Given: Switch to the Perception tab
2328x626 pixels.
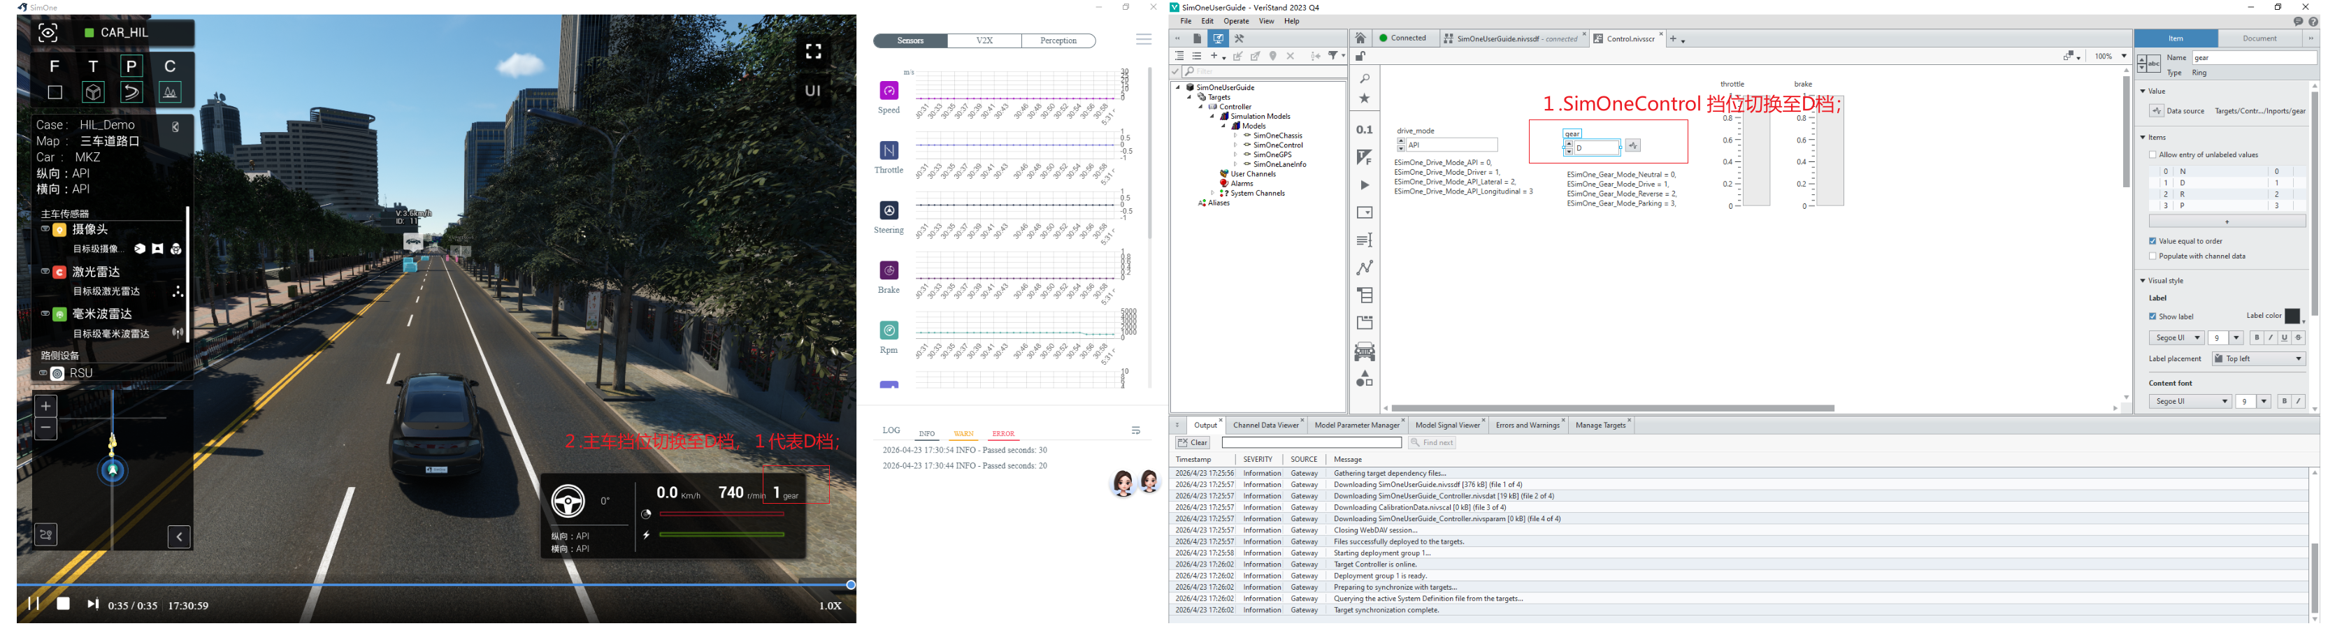Looking at the screenshot, I should point(1058,41).
